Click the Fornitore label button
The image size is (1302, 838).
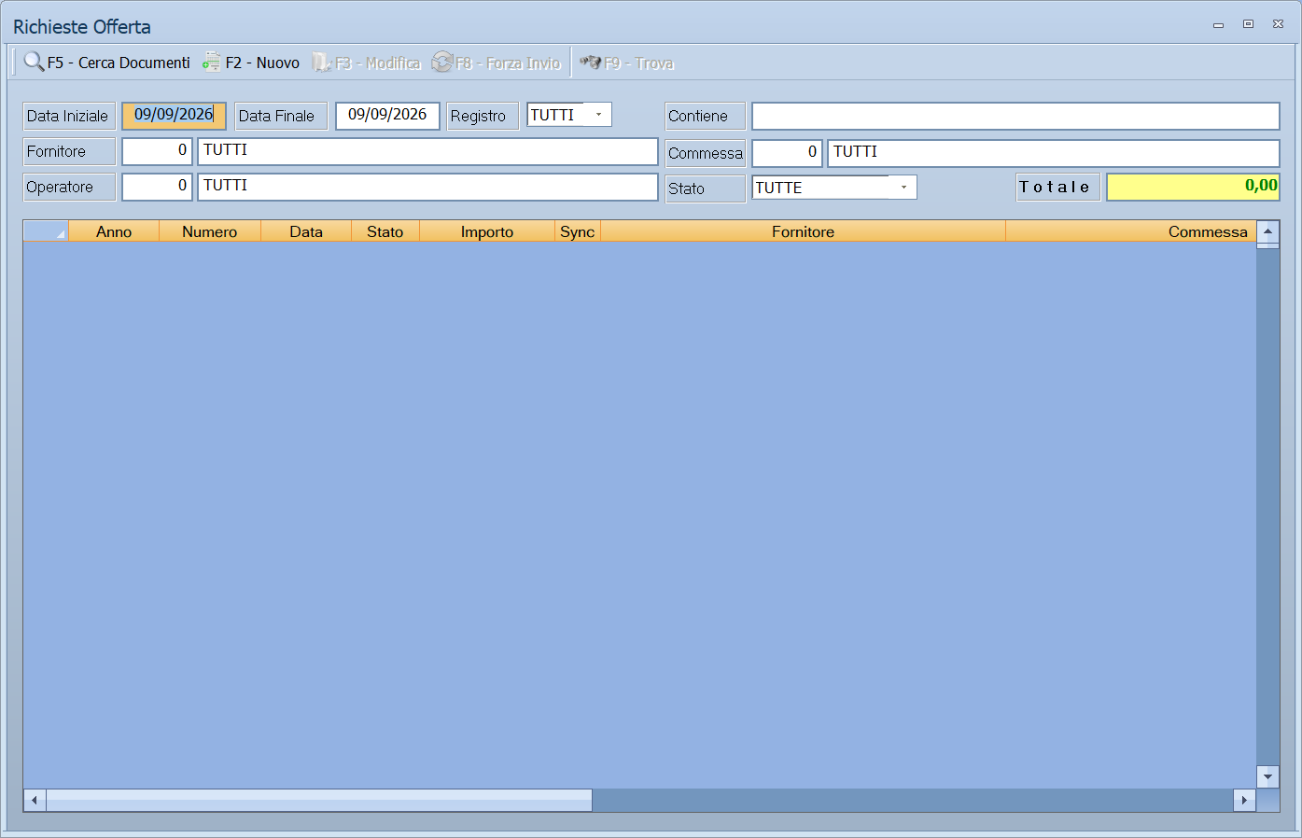point(69,151)
